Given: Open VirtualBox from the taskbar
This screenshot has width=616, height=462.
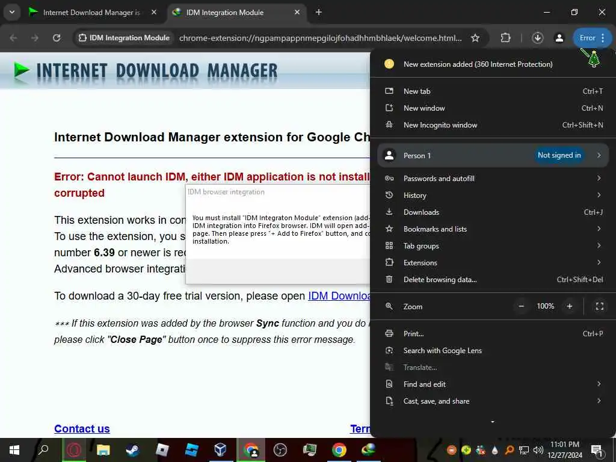Looking at the screenshot, I should [220, 450].
